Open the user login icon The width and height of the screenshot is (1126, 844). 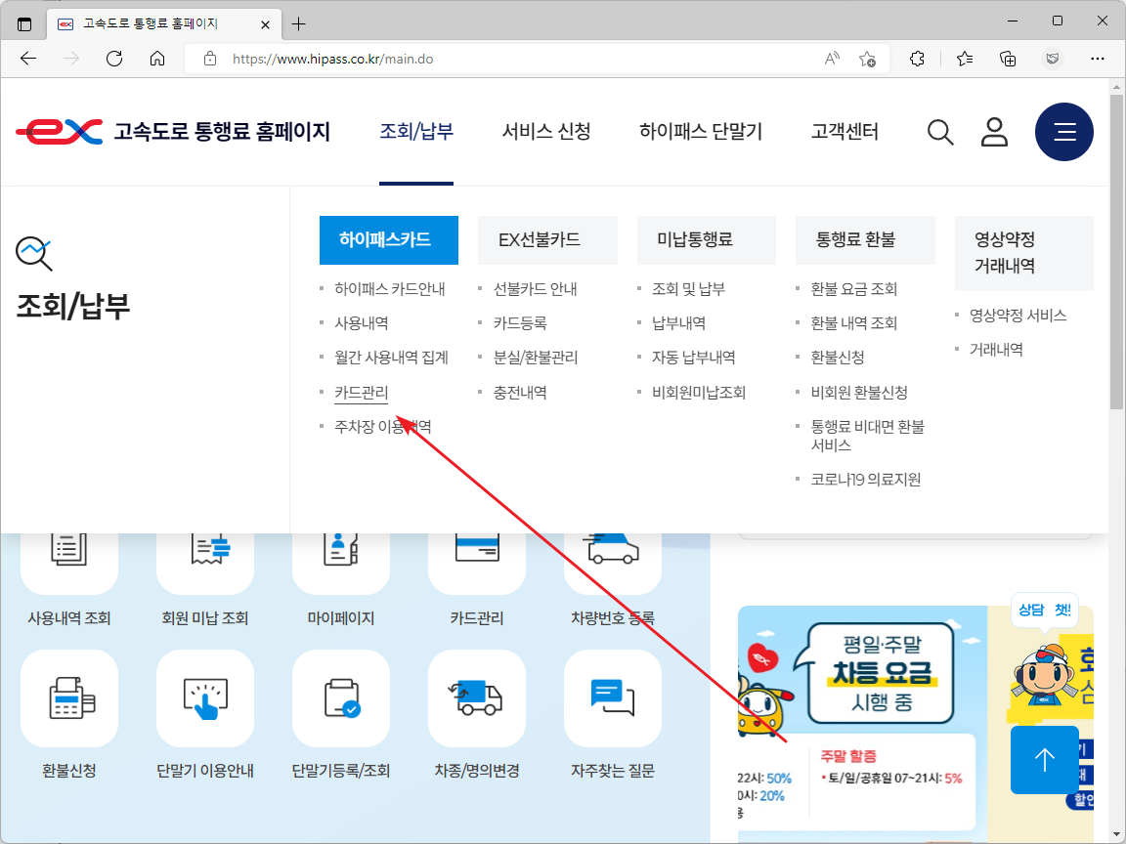pos(995,132)
